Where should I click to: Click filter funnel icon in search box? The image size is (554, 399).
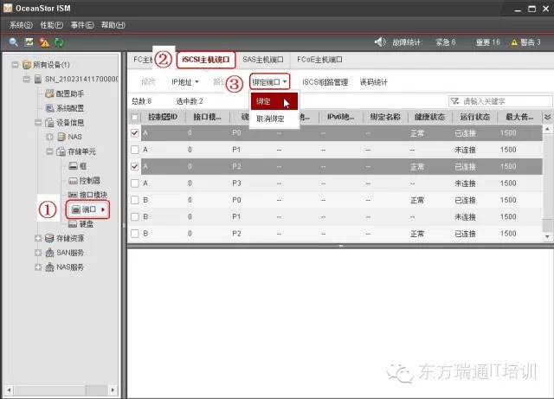[455, 101]
